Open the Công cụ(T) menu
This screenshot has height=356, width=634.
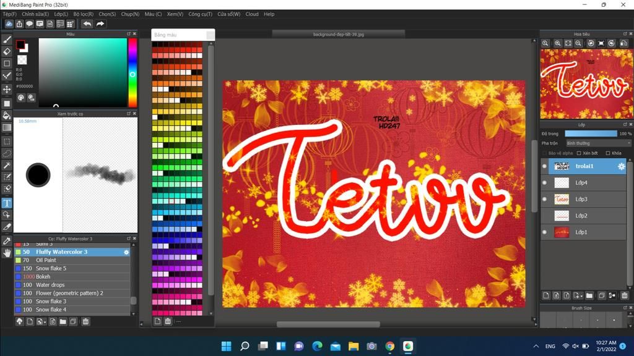200,14
